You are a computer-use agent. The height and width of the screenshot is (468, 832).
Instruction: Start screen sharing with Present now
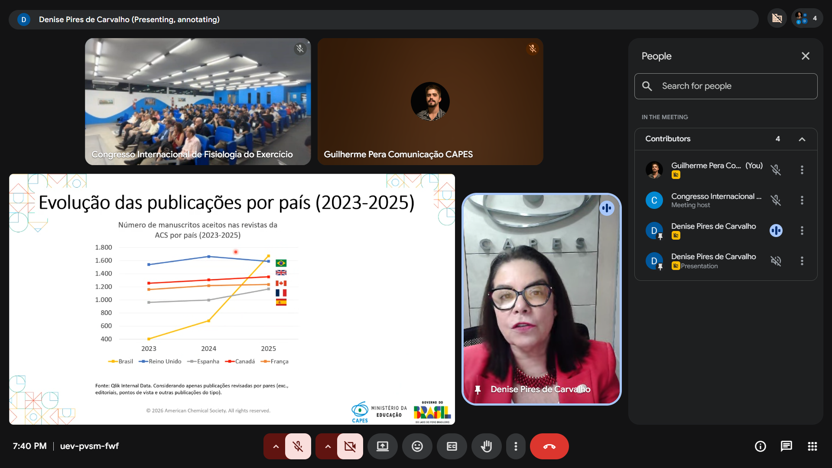382,446
